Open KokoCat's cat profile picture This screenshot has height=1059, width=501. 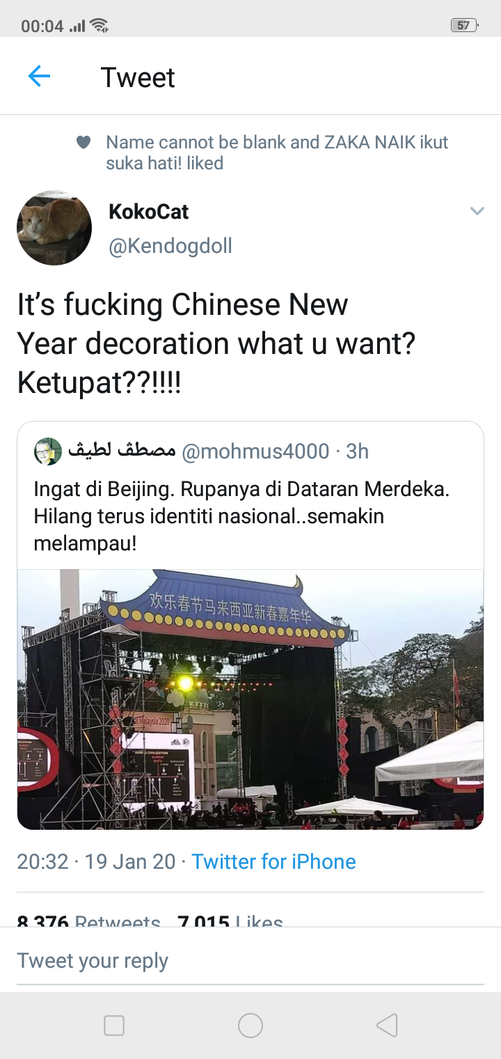click(x=54, y=228)
